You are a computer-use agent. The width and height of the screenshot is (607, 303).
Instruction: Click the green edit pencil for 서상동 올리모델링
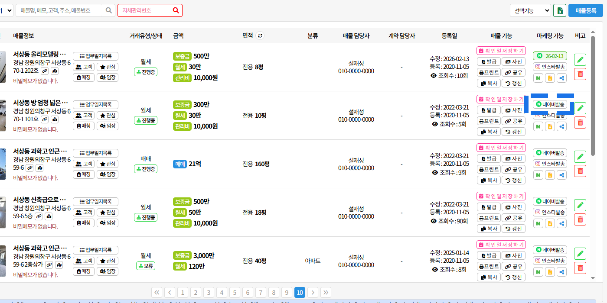point(580,60)
